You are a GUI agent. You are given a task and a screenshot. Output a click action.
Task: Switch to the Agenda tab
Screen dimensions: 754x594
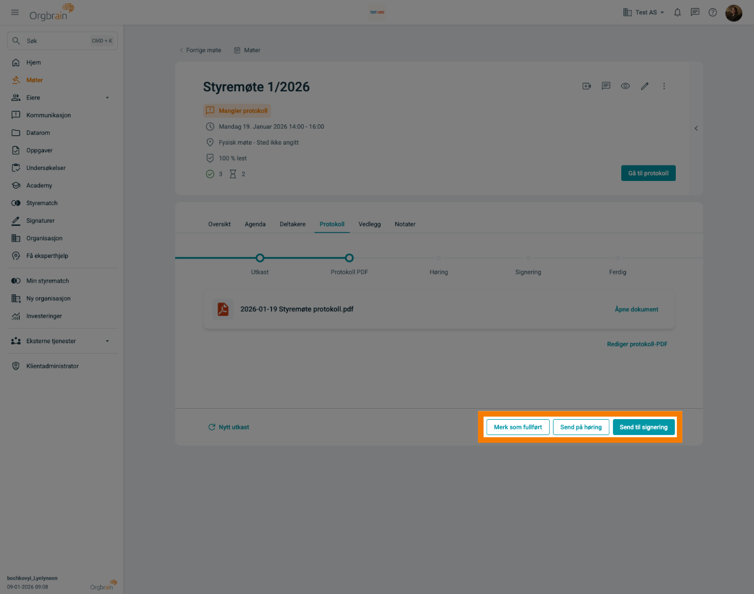pos(255,224)
